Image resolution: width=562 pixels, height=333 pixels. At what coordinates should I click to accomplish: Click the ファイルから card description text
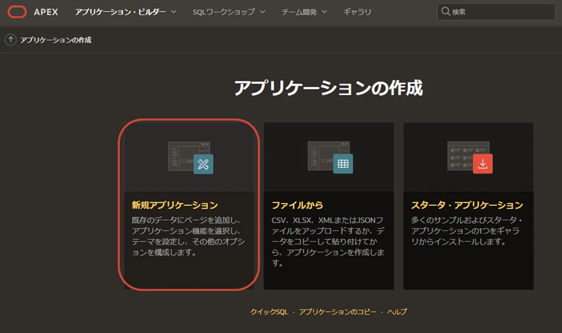[x=328, y=242]
